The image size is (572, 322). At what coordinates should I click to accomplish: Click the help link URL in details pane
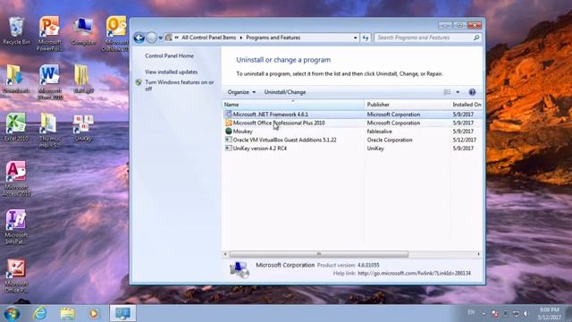[x=414, y=273]
